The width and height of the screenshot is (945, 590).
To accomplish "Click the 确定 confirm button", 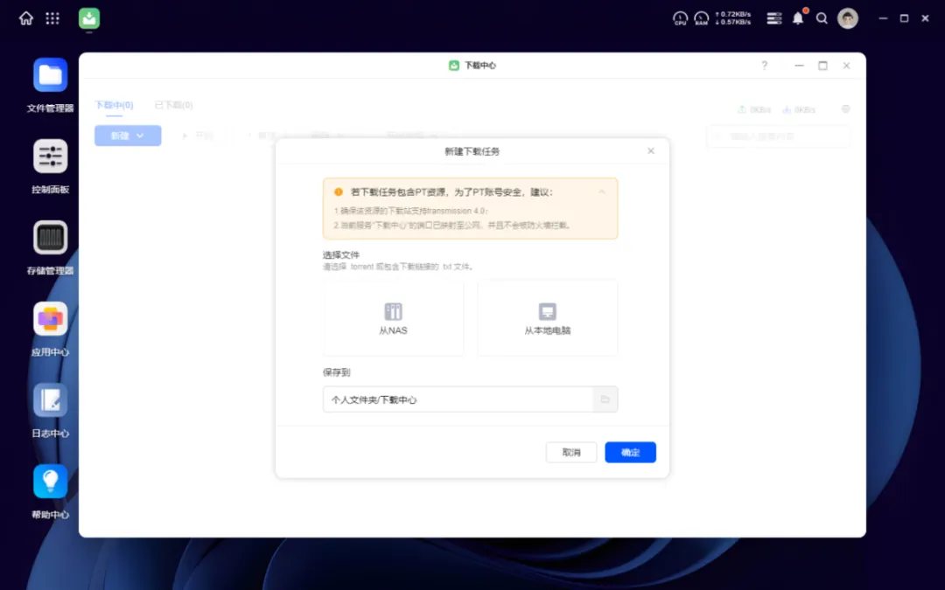I will (x=630, y=452).
